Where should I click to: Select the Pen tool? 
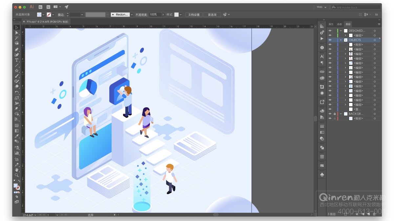[x=16, y=49]
